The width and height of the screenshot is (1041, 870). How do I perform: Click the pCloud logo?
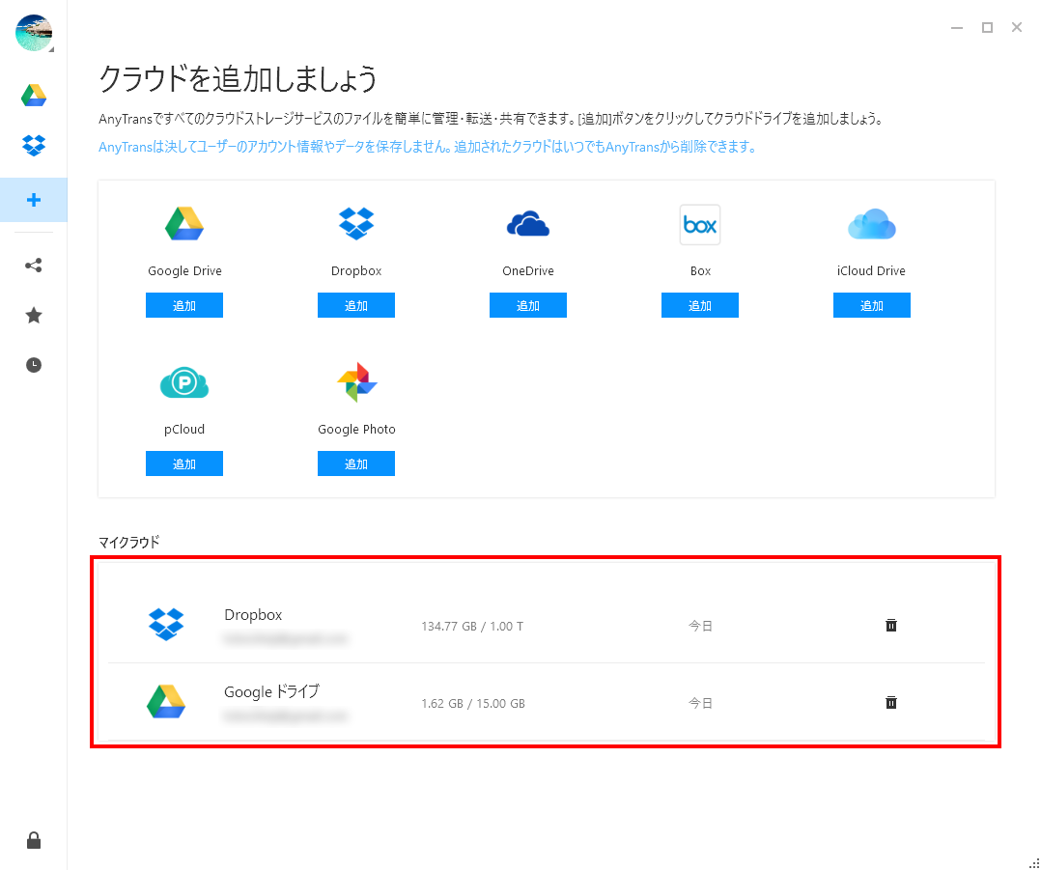point(184,383)
